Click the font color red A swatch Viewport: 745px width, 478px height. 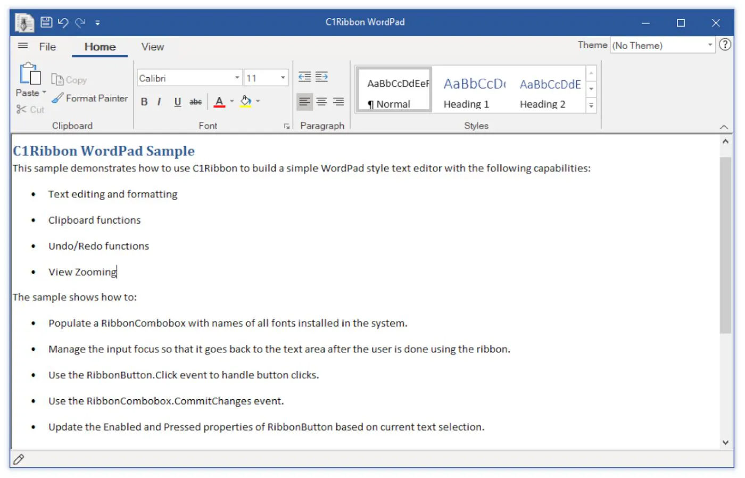219,102
